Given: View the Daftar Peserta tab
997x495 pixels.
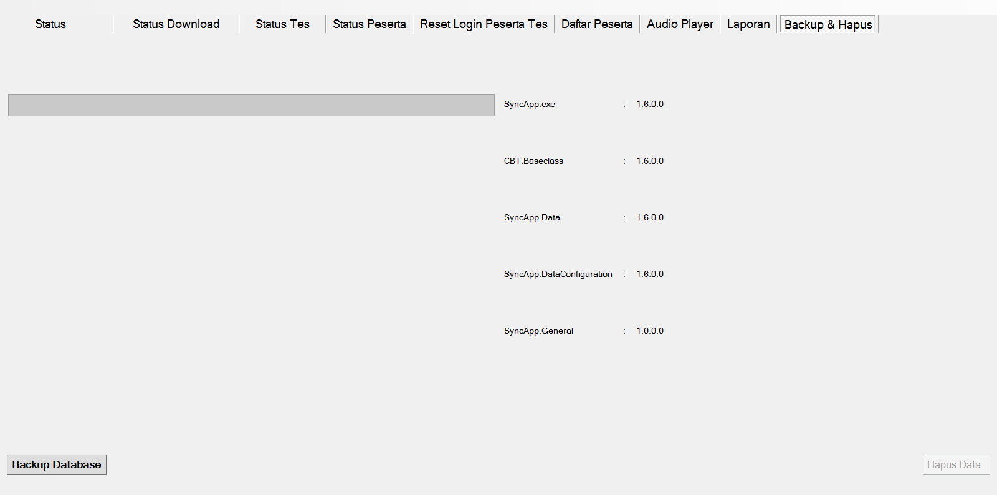Looking at the screenshot, I should [x=596, y=24].
